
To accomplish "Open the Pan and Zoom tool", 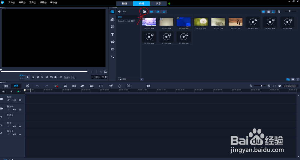I will (129, 86).
